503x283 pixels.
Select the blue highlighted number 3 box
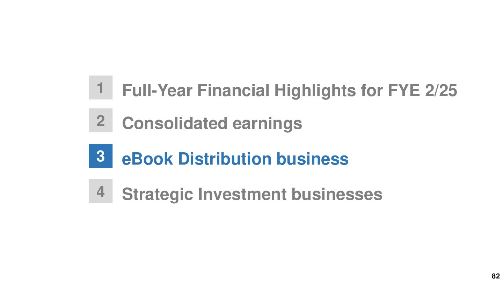(x=101, y=156)
